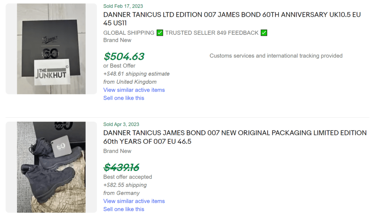This screenshot has width=375, height=217.
Task: Sell one like this for the EU 46.5 boots
Action: point(123,209)
